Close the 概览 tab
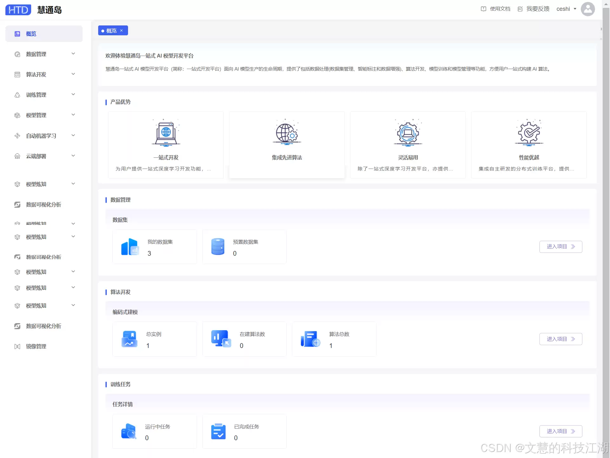 [x=121, y=31]
